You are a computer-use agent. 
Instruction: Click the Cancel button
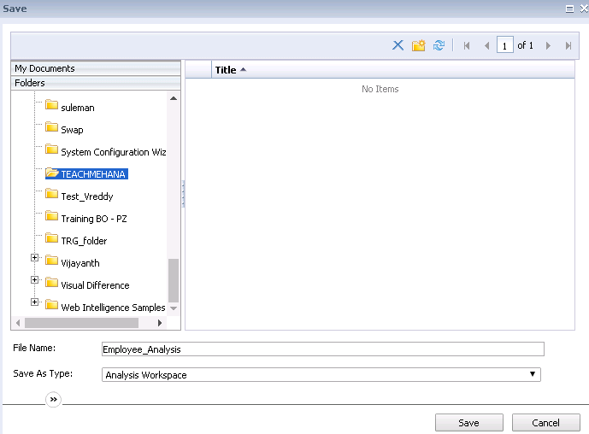tap(545, 423)
